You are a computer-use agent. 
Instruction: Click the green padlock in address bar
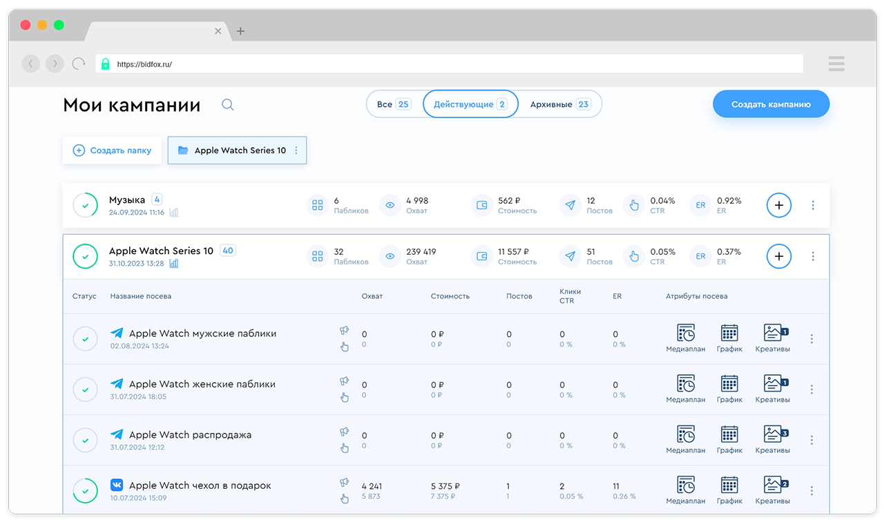pos(105,64)
